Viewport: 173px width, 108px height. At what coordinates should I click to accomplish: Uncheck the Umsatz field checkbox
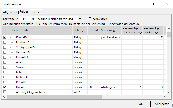(5, 87)
